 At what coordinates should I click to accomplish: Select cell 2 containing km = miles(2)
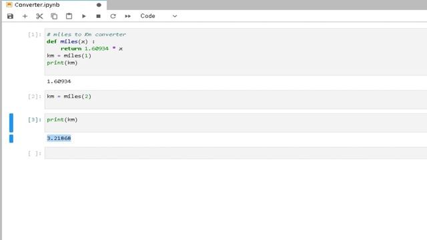point(236,99)
